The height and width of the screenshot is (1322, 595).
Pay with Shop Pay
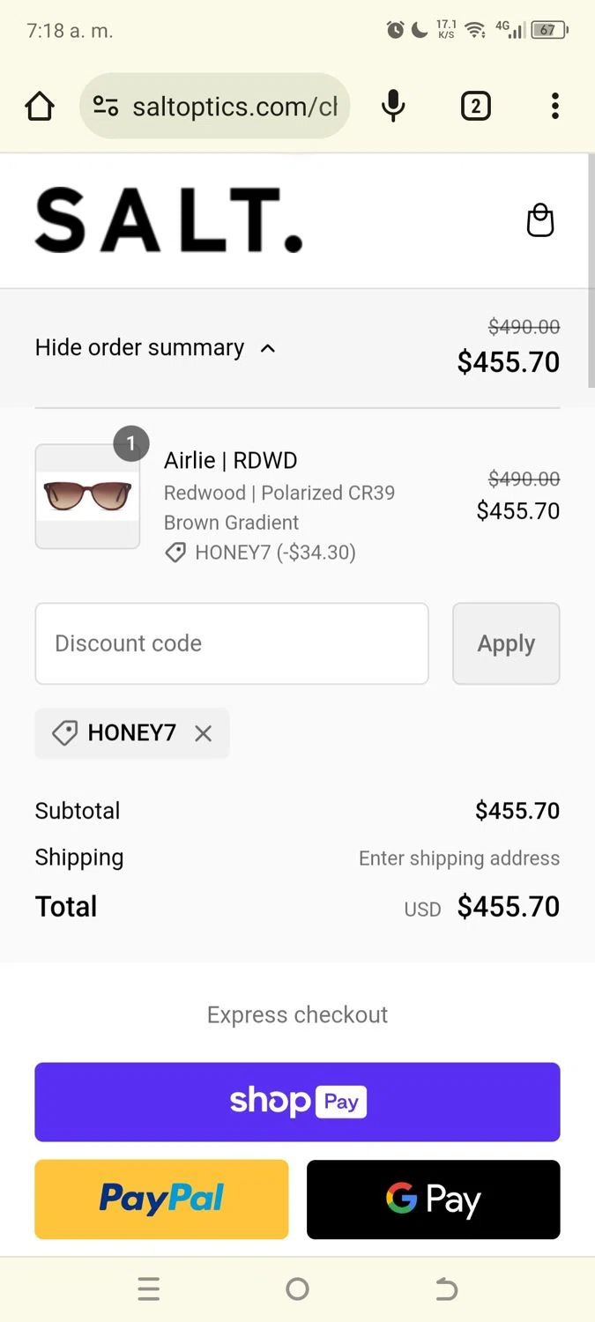(x=297, y=1102)
